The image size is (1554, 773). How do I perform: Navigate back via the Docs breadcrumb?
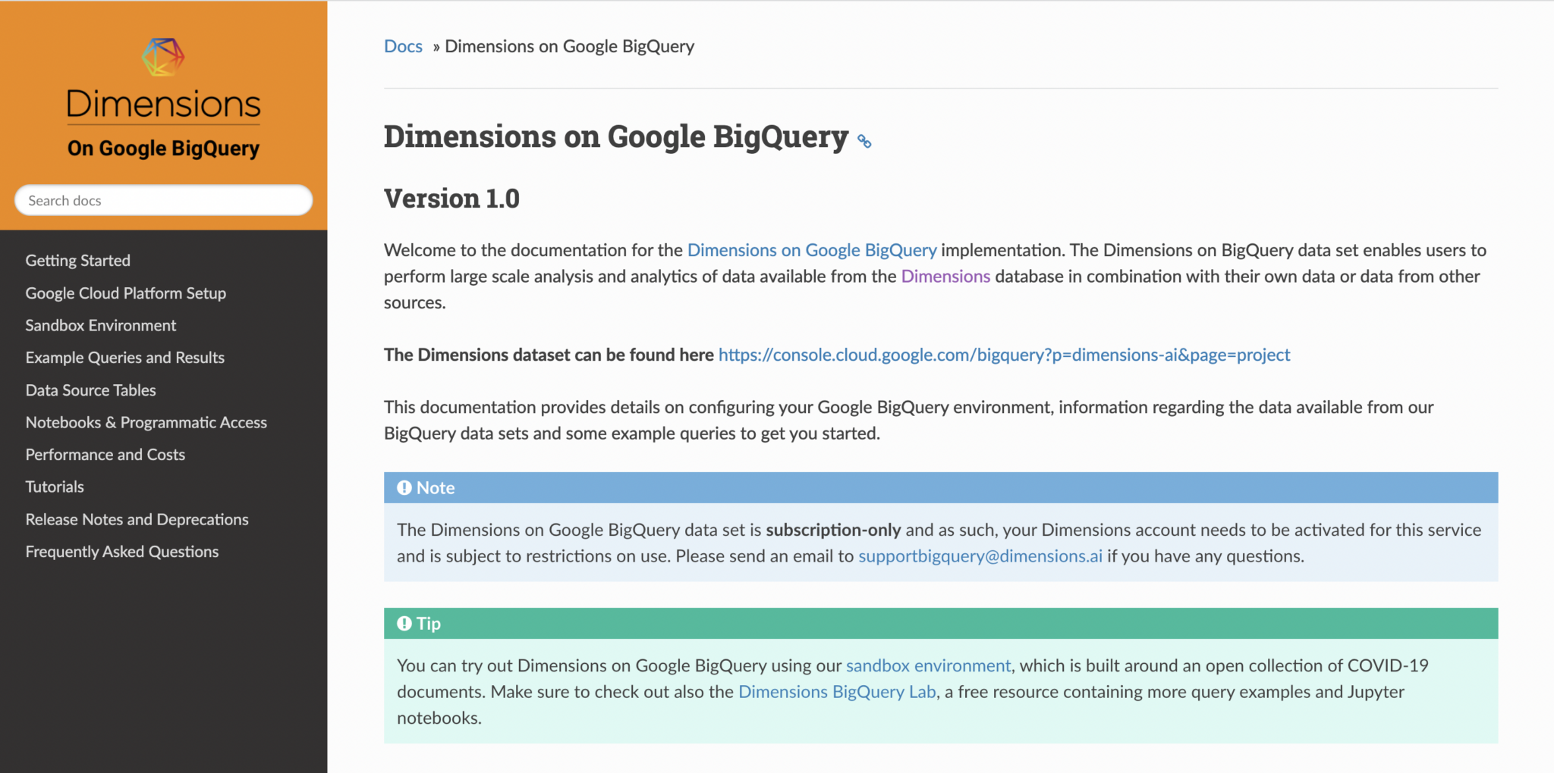pyautogui.click(x=403, y=45)
